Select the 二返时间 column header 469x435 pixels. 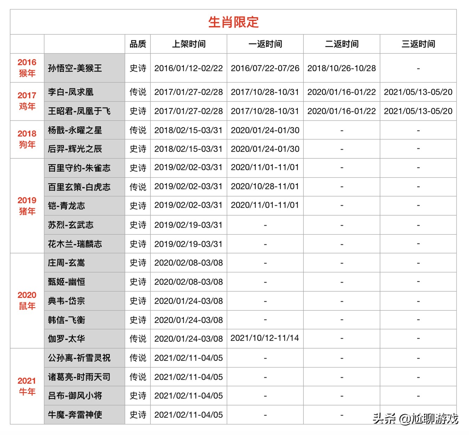click(342, 44)
